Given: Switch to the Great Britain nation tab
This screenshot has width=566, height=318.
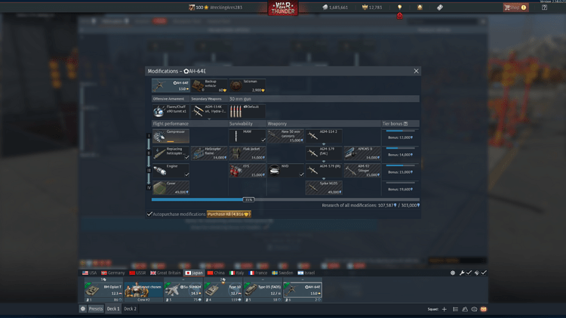Looking at the screenshot, I should pyautogui.click(x=165, y=273).
